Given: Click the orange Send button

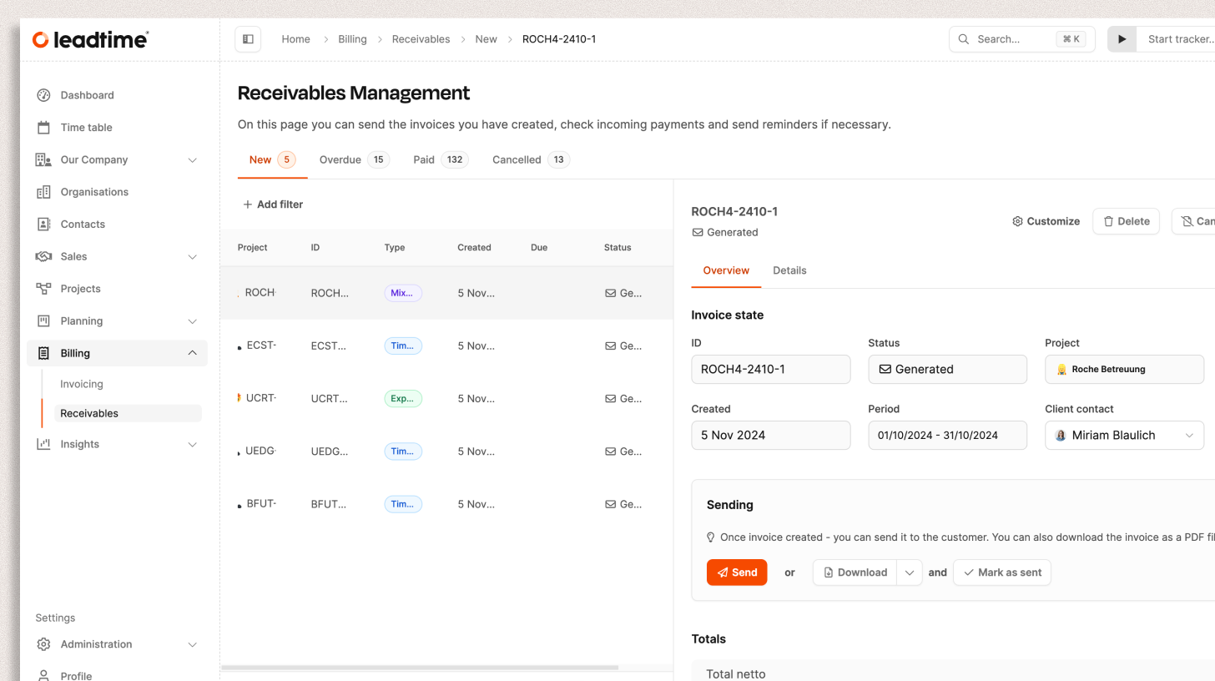Looking at the screenshot, I should pos(736,573).
